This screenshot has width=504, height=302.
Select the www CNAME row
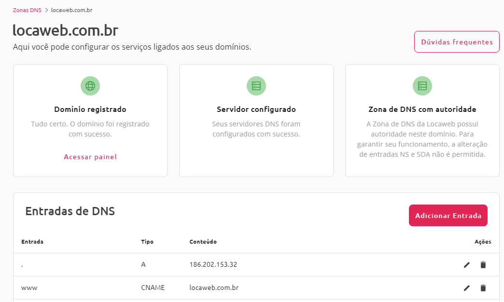pos(212,288)
